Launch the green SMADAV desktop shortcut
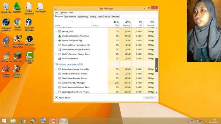This screenshot has height=124, width=221. pyautogui.click(x=17, y=8)
